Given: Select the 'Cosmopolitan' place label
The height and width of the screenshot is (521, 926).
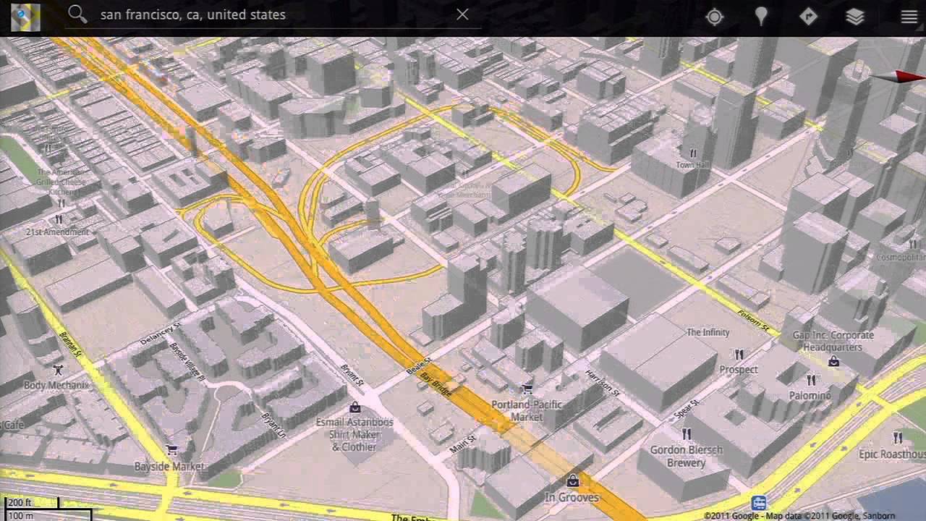Looking at the screenshot, I should 901,258.
